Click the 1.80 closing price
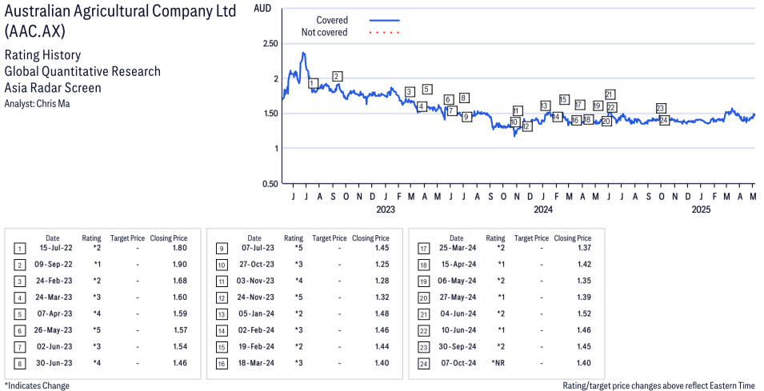 pos(180,248)
